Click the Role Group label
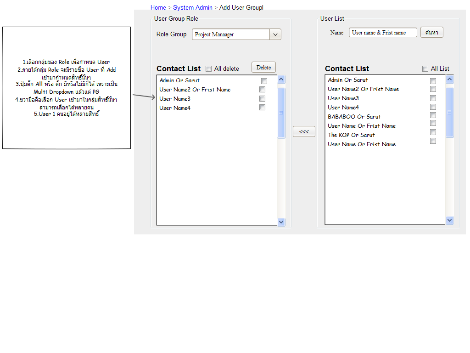 [x=171, y=34]
